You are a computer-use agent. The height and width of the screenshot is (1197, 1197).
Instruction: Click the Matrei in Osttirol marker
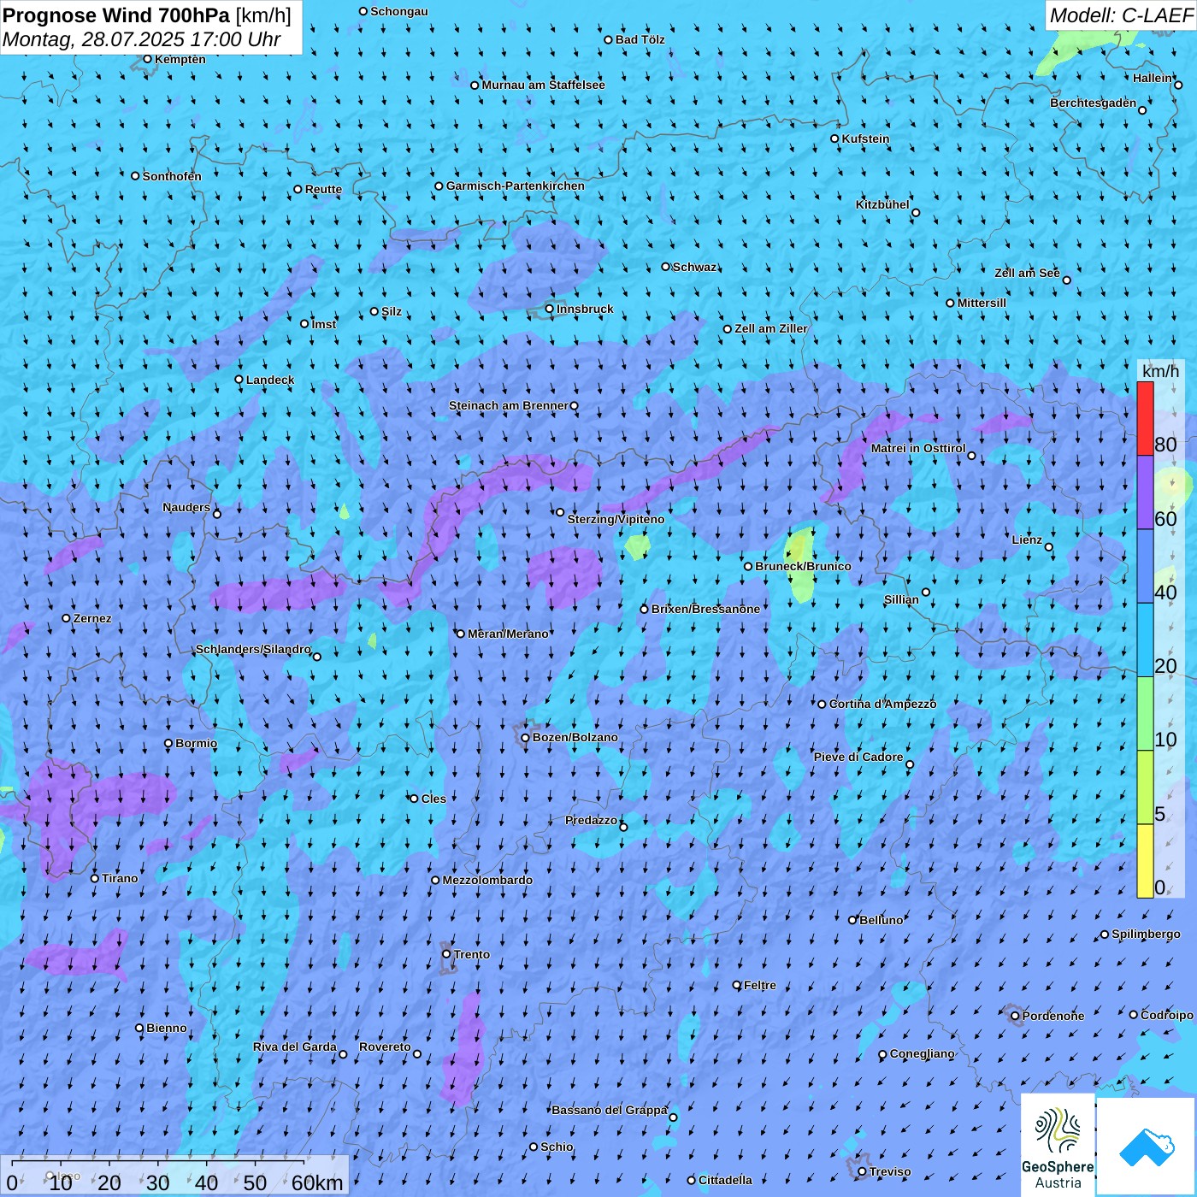[x=971, y=455]
